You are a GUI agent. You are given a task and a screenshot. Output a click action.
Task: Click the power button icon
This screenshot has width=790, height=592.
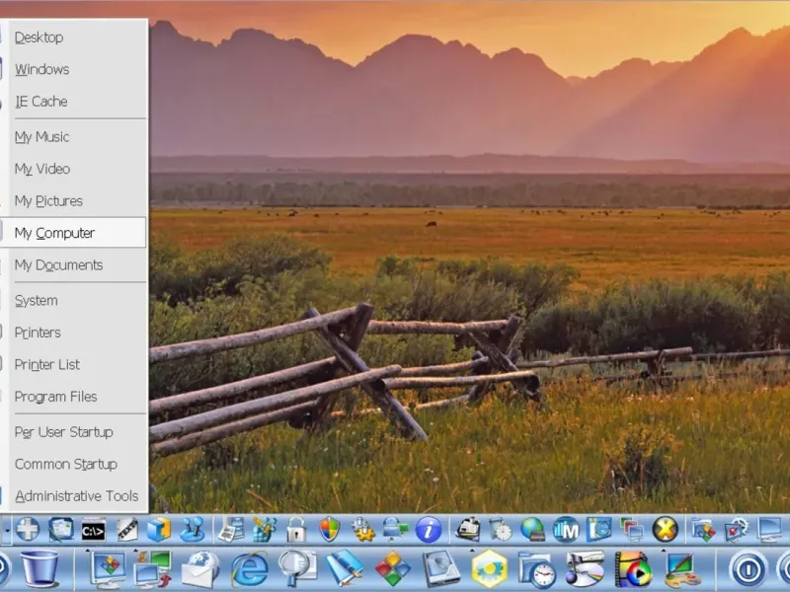point(748,569)
